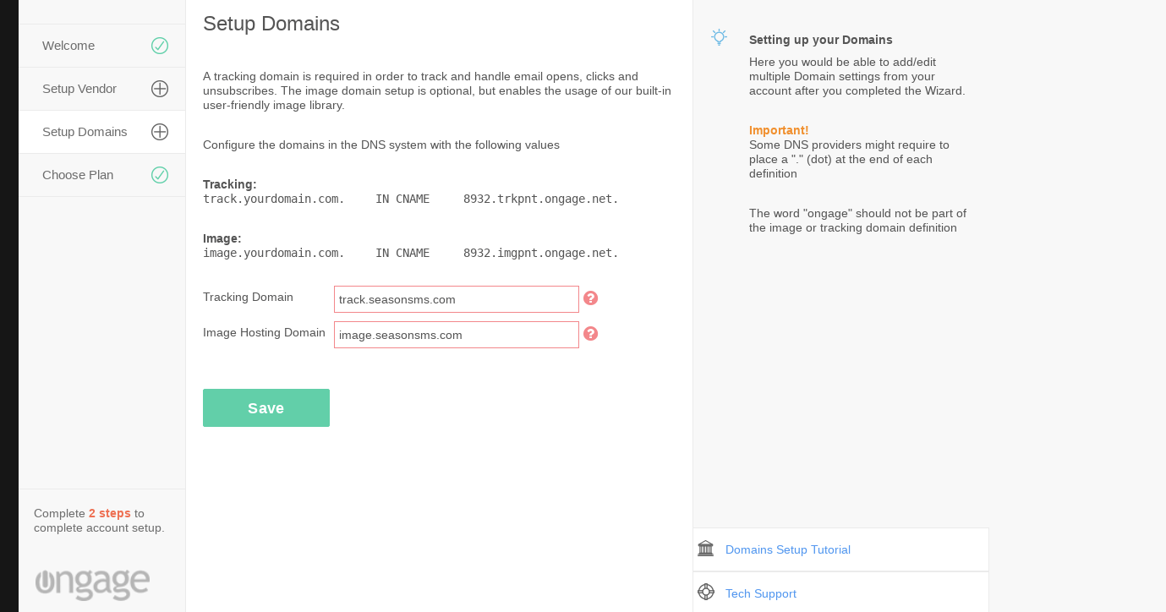
Task: Click the Welcome step checkmark icon
Action: click(x=160, y=46)
